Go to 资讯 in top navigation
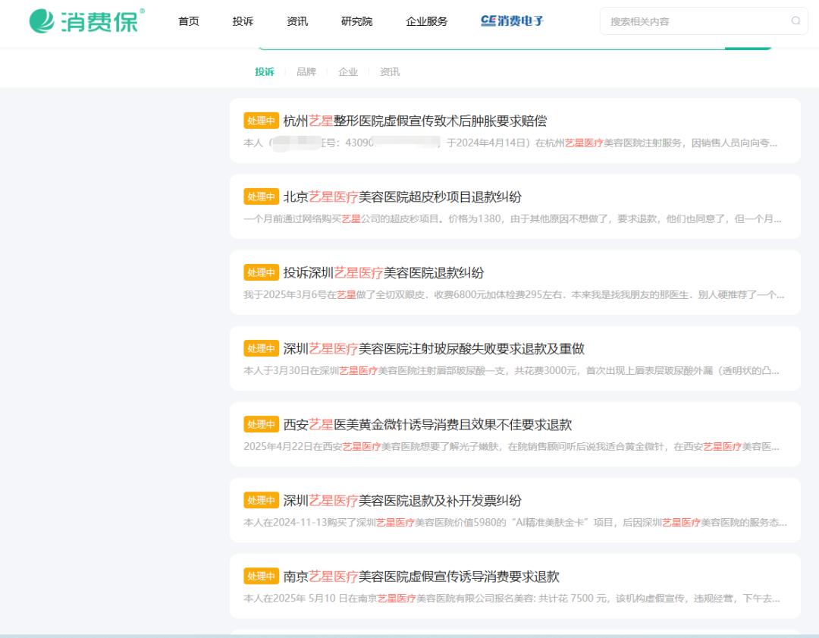Screen dimensions: 819x638 (297, 21)
